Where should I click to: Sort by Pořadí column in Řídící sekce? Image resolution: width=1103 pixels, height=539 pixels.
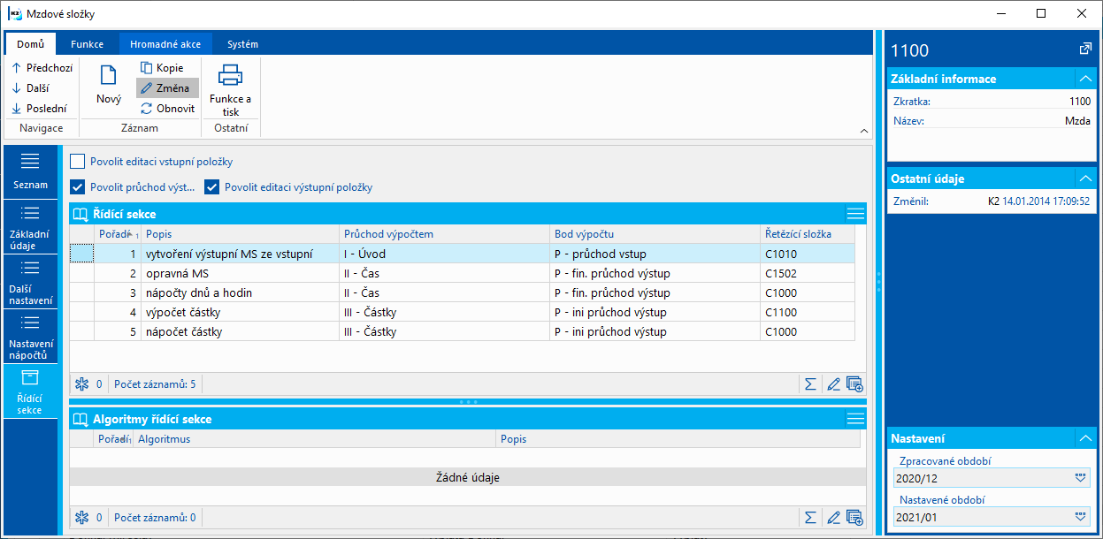pos(117,233)
